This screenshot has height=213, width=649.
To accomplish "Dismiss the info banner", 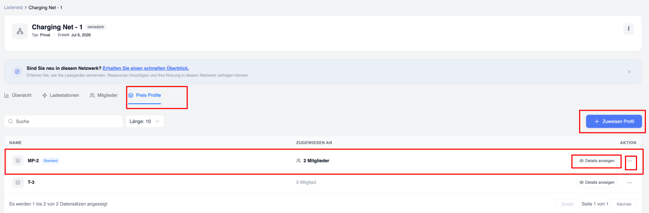I will 629,72.
